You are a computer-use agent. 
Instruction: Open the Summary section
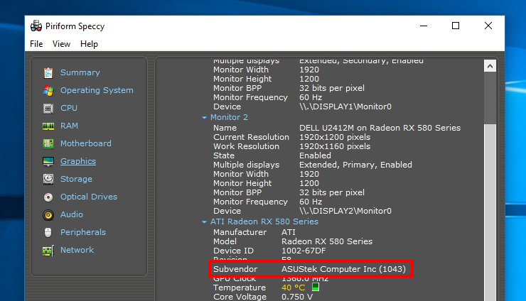point(80,72)
